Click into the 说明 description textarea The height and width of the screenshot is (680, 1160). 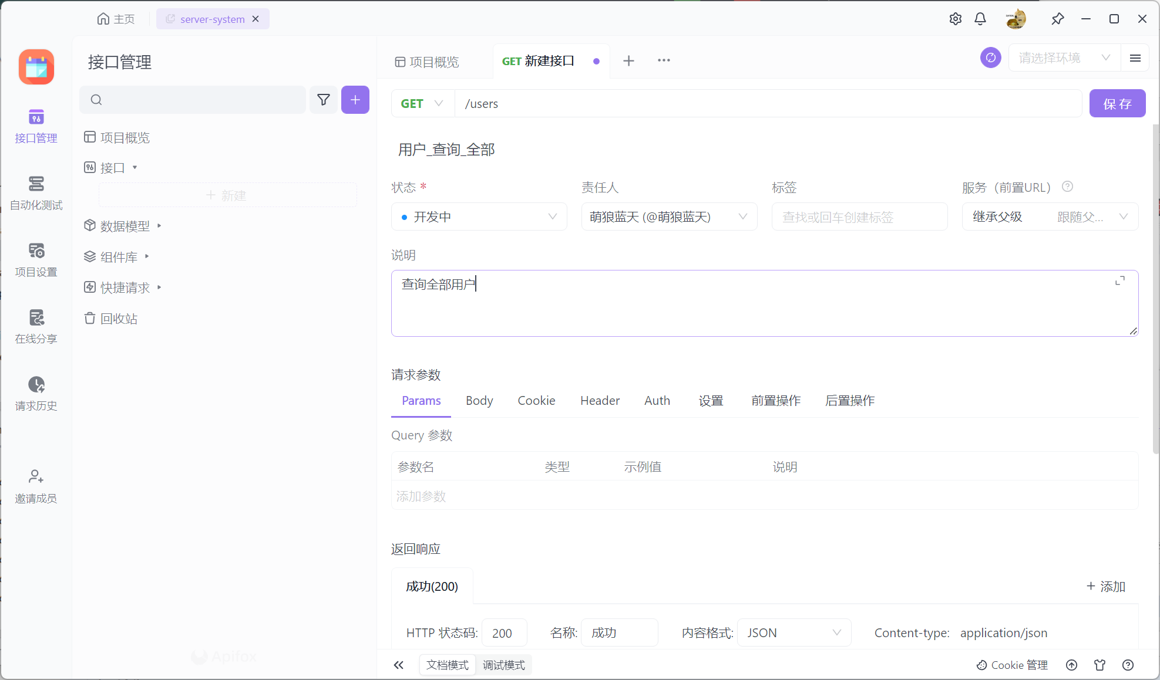[x=765, y=303]
